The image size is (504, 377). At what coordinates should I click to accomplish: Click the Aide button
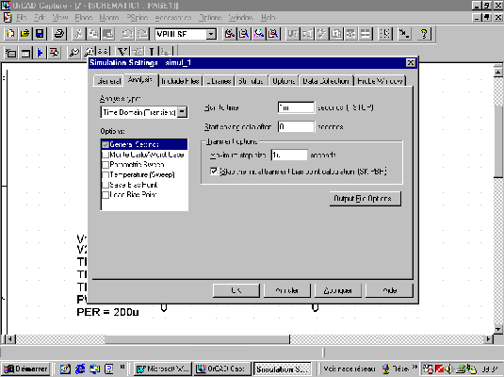(x=389, y=290)
